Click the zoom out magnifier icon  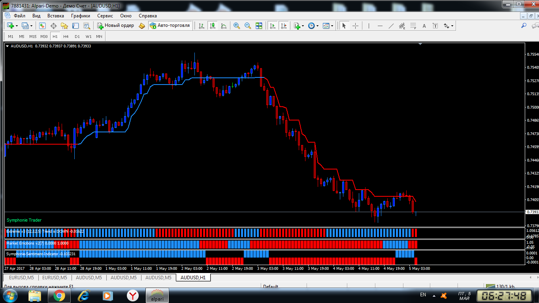point(248,26)
